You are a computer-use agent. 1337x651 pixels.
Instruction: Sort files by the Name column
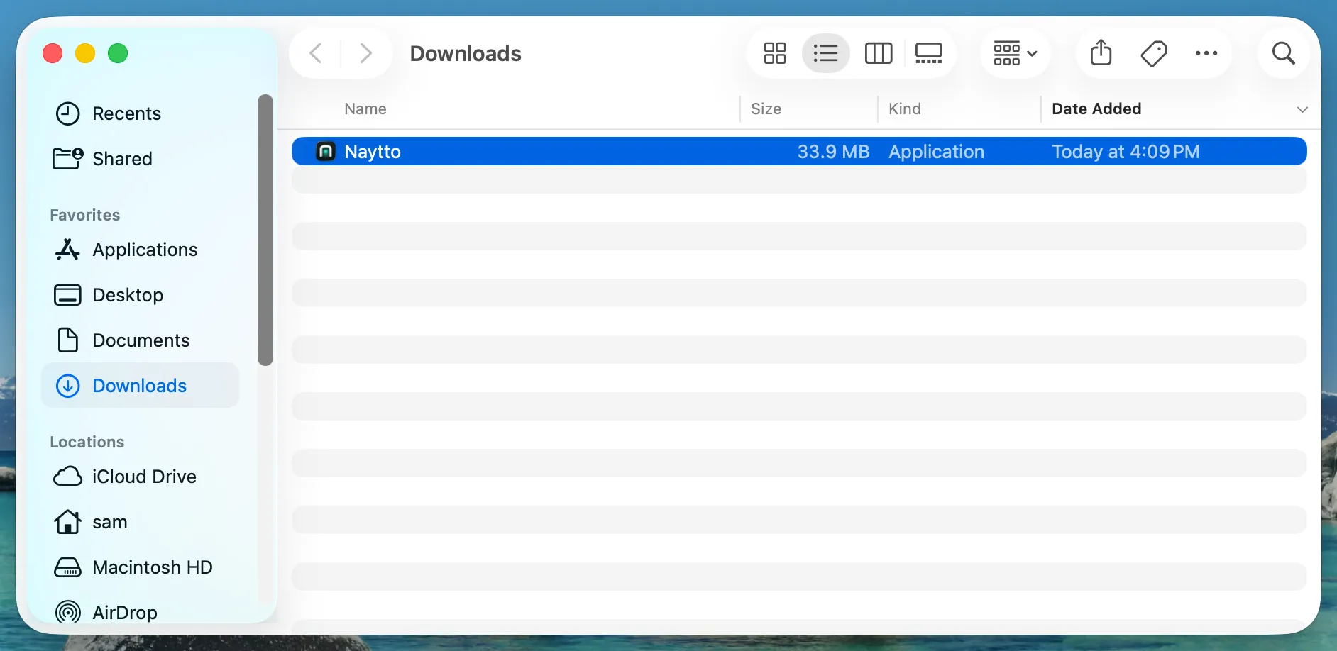pos(365,108)
